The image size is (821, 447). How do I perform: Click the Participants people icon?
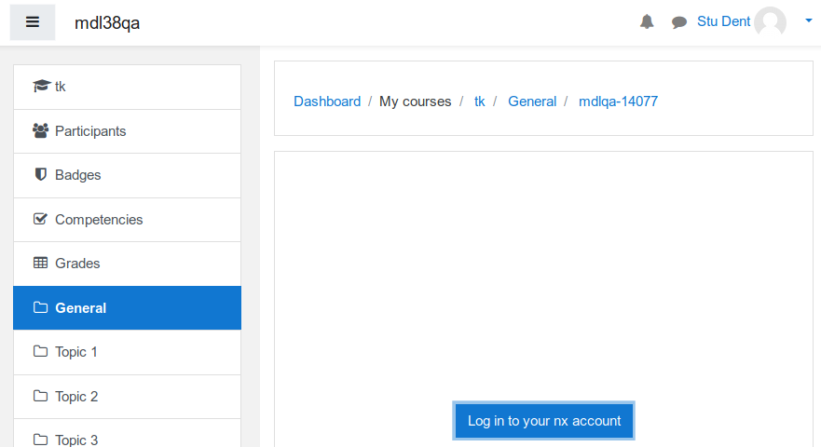click(x=40, y=130)
